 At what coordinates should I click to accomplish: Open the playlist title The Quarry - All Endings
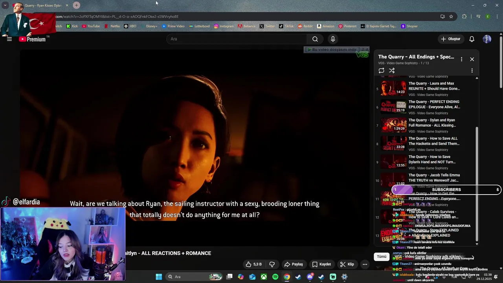(416, 57)
